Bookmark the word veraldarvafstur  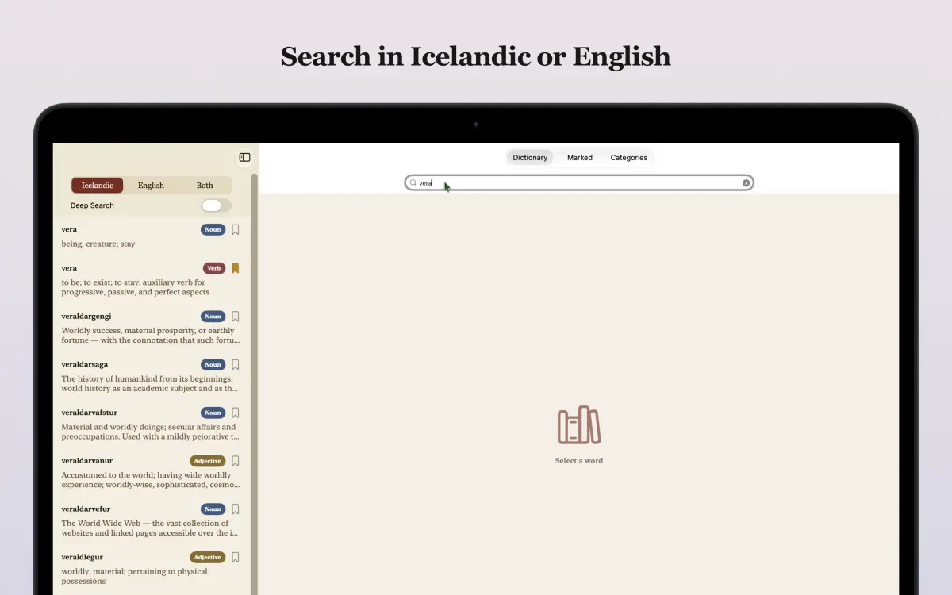pyautogui.click(x=236, y=413)
